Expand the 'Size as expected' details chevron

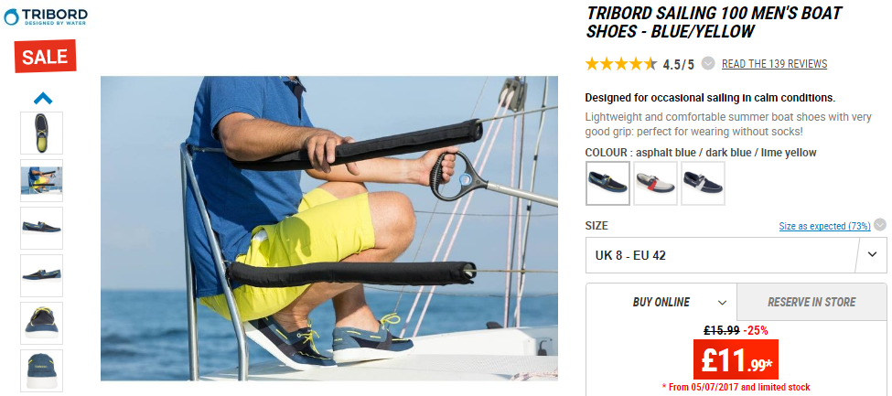pyautogui.click(x=880, y=225)
